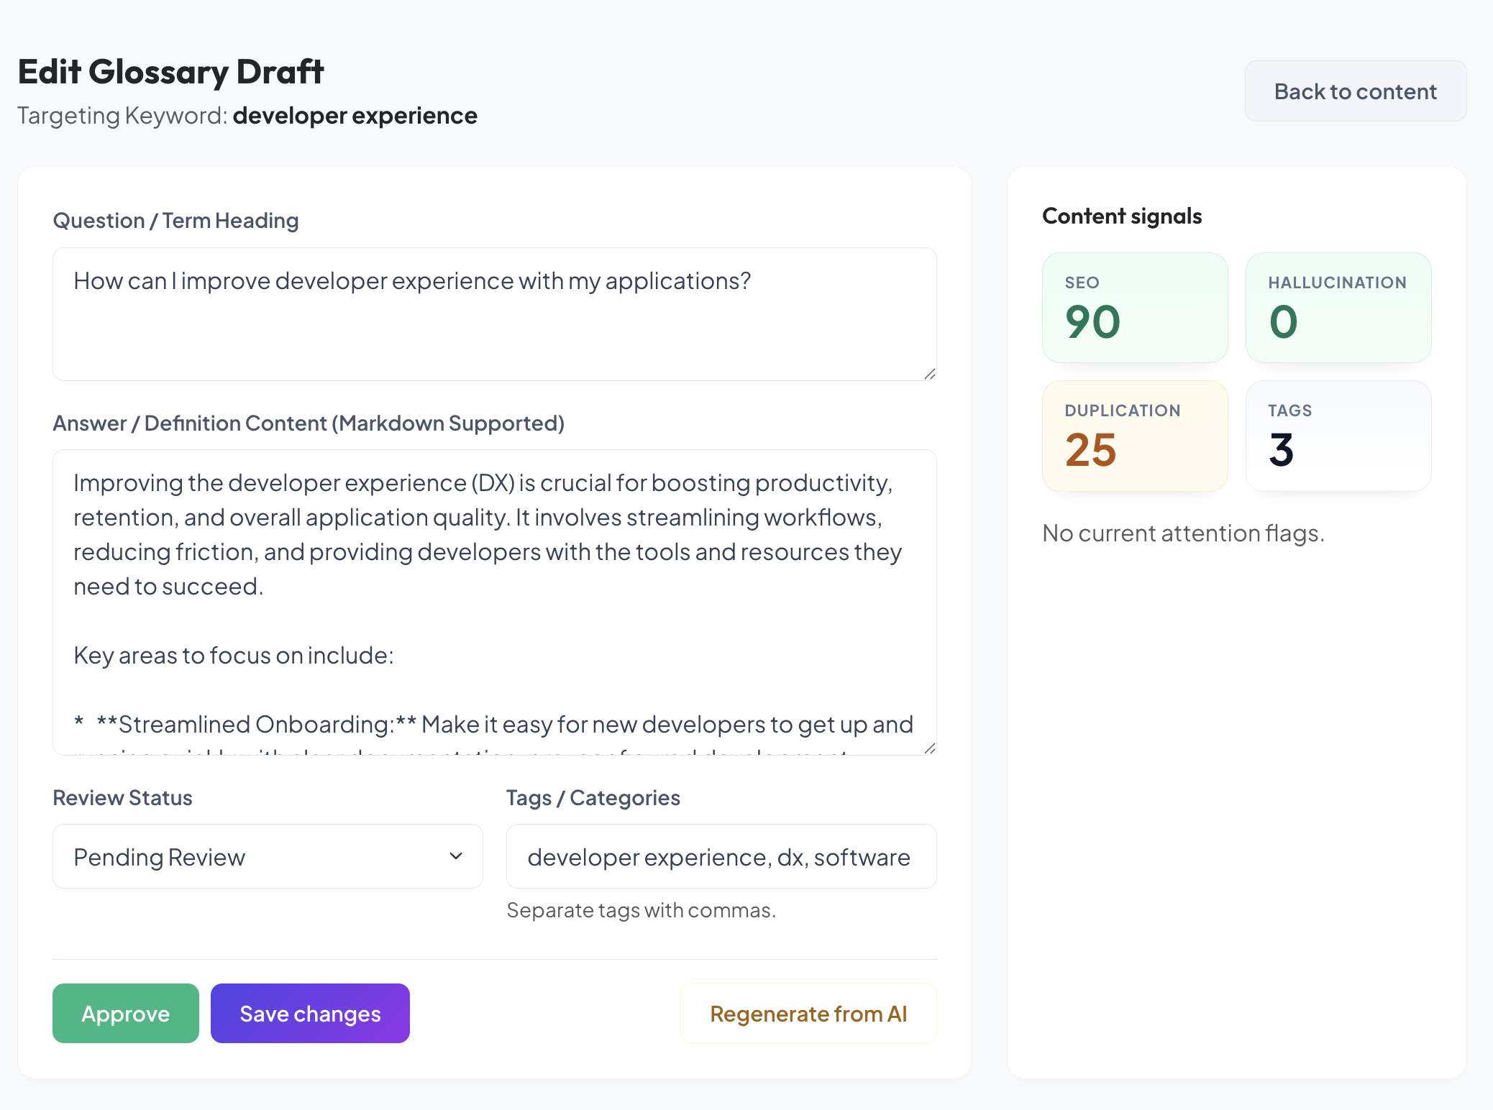Select the Hallucination score card
This screenshot has width=1493, height=1110.
point(1338,308)
